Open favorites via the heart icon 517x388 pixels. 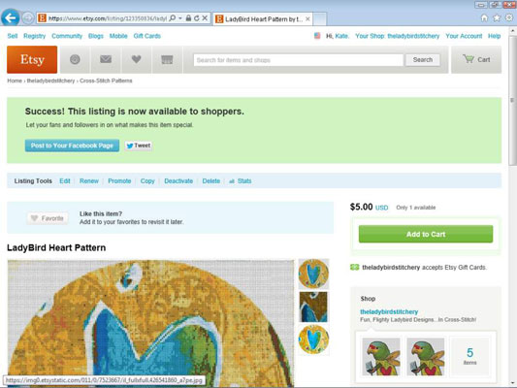(136, 60)
